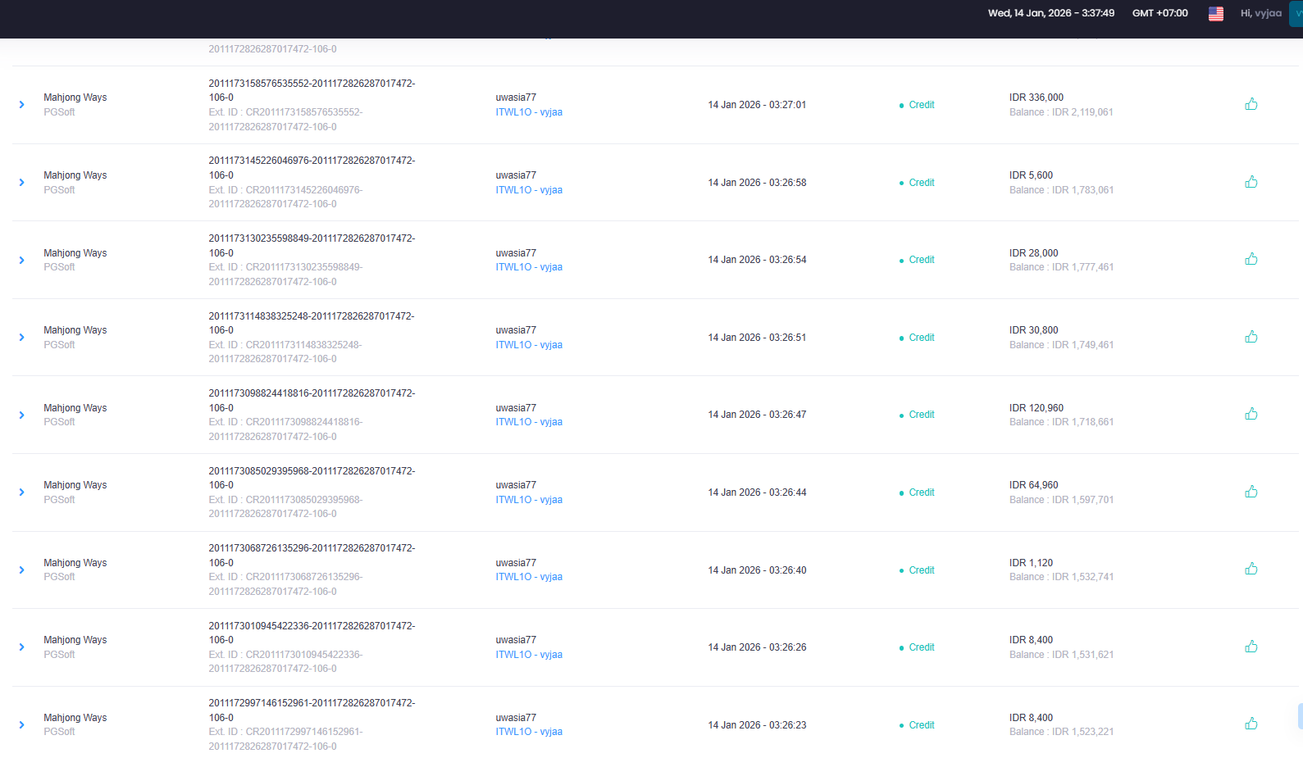Expand the 03:26:54 transaction row chevron
The width and height of the screenshot is (1303, 758).
(22, 260)
